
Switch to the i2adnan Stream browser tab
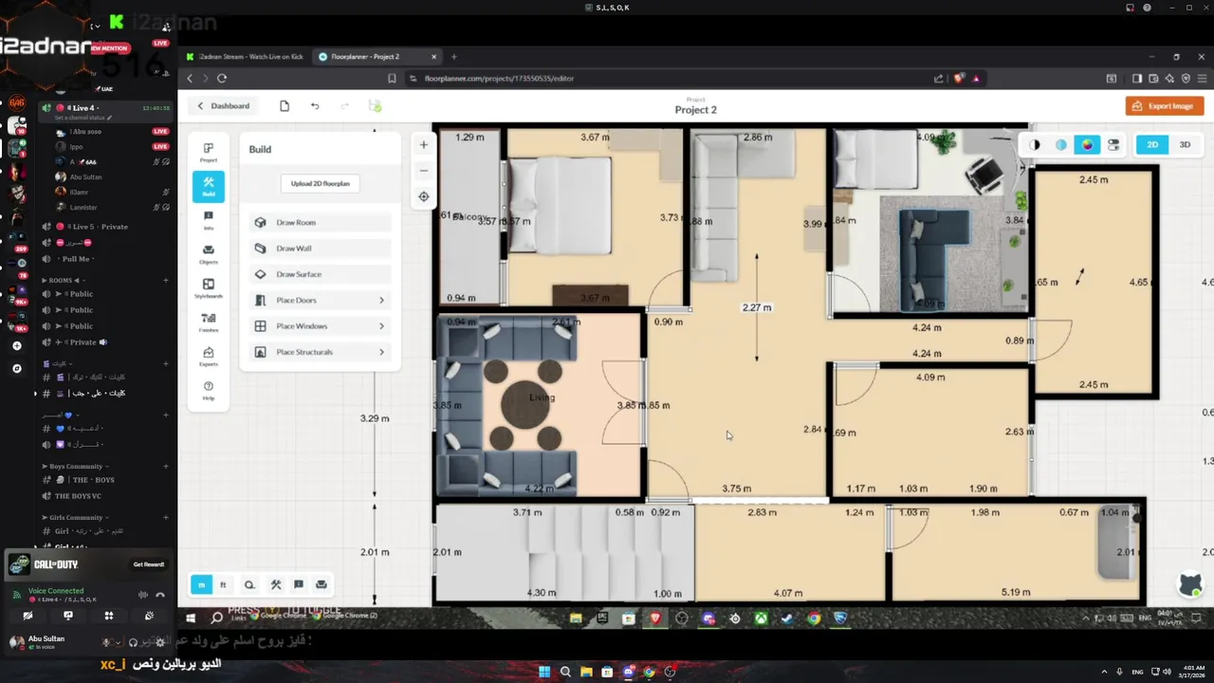245,57
